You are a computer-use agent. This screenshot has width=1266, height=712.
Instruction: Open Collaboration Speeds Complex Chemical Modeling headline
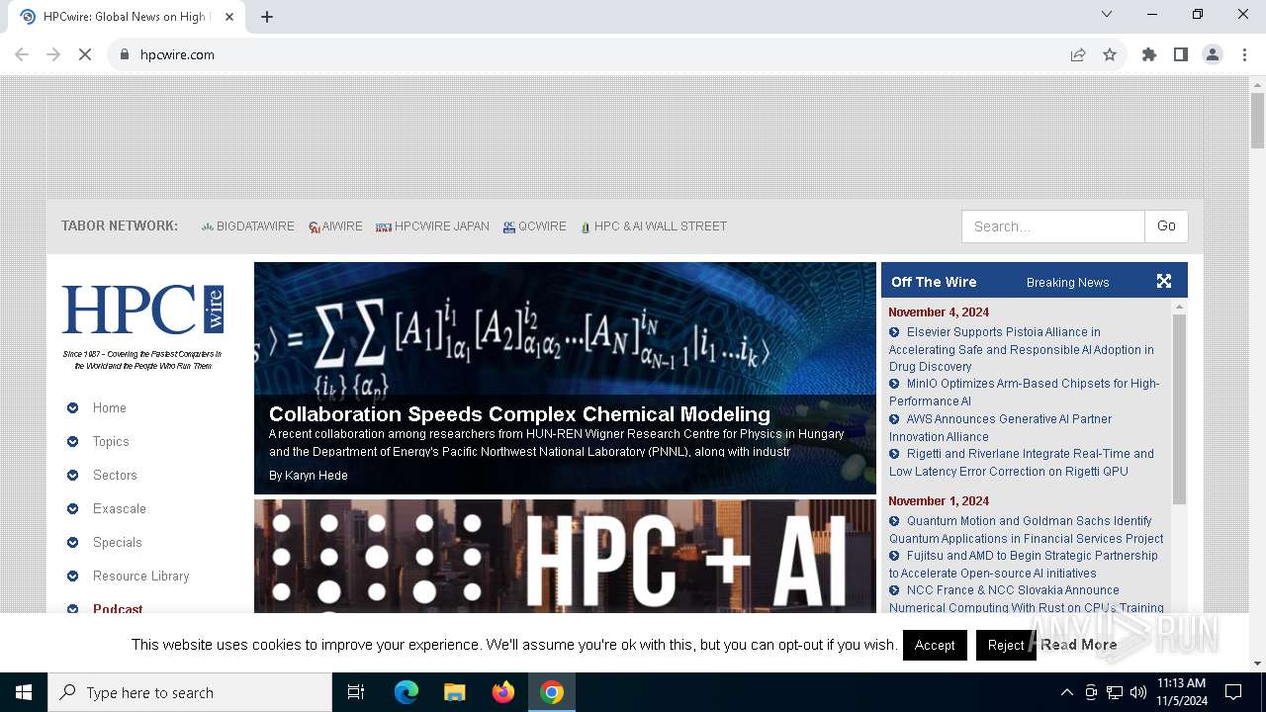tap(519, 413)
